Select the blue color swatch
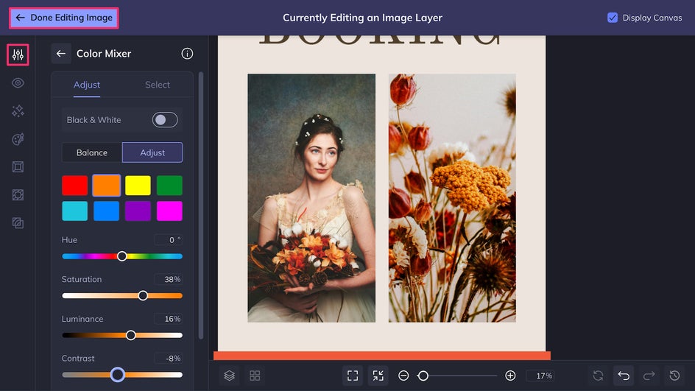The image size is (695, 391). [x=106, y=211]
